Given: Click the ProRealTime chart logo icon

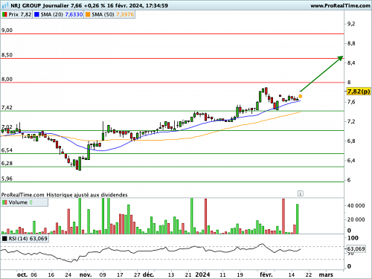Looking at the screenshot, I should [5, 5].
